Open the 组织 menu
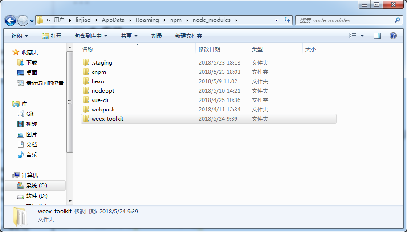Screen dimensions: 407x232 [20, 36]
